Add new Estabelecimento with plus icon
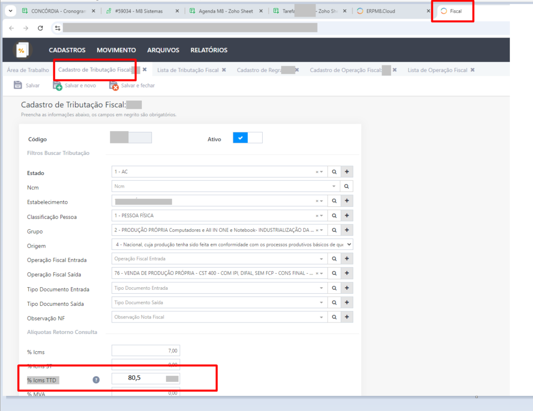 tap(347, 201)
